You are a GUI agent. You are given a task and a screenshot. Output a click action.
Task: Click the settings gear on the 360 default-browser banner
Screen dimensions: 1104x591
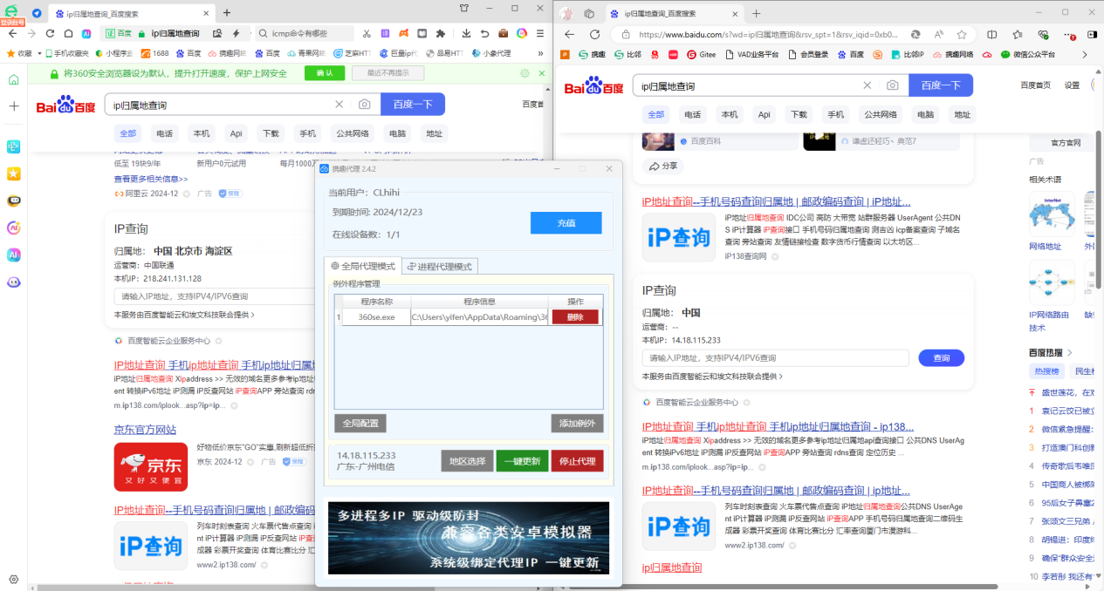(x=524, y=73)
